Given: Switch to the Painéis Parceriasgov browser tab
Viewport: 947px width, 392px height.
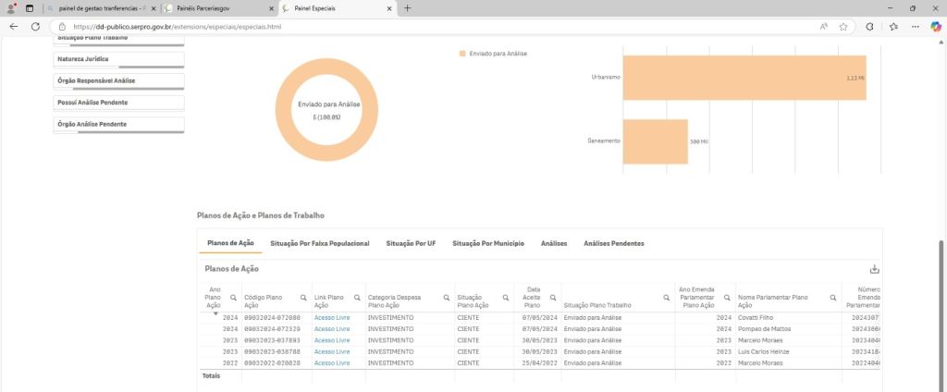Looking at the screenshot, I should tap(217, 9).
